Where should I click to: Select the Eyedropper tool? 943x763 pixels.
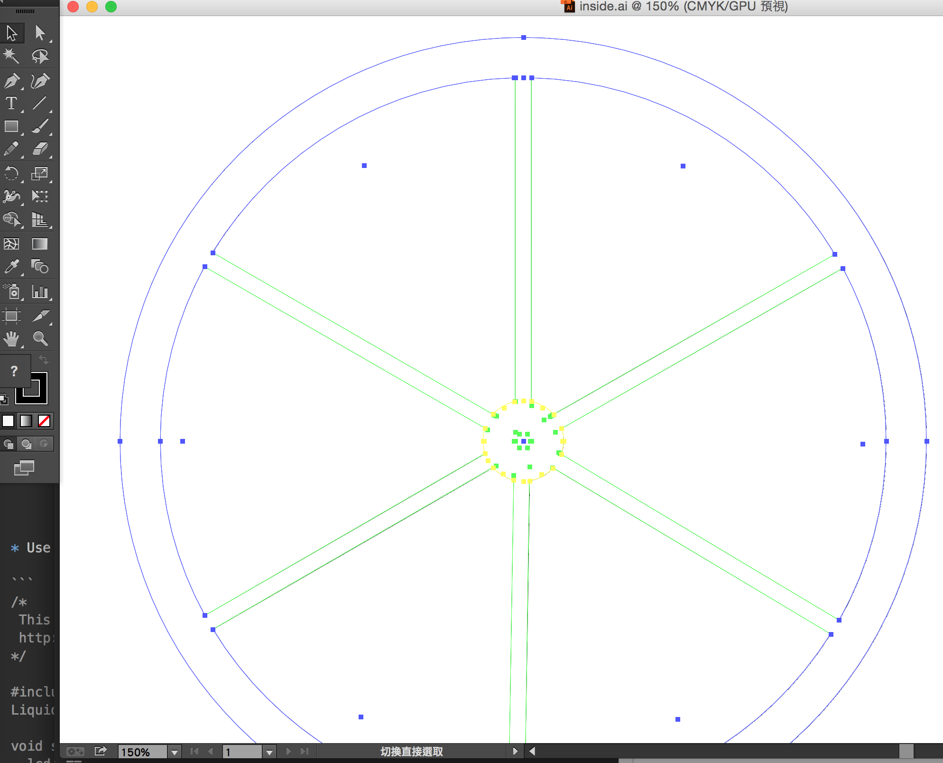coord(12,267)
